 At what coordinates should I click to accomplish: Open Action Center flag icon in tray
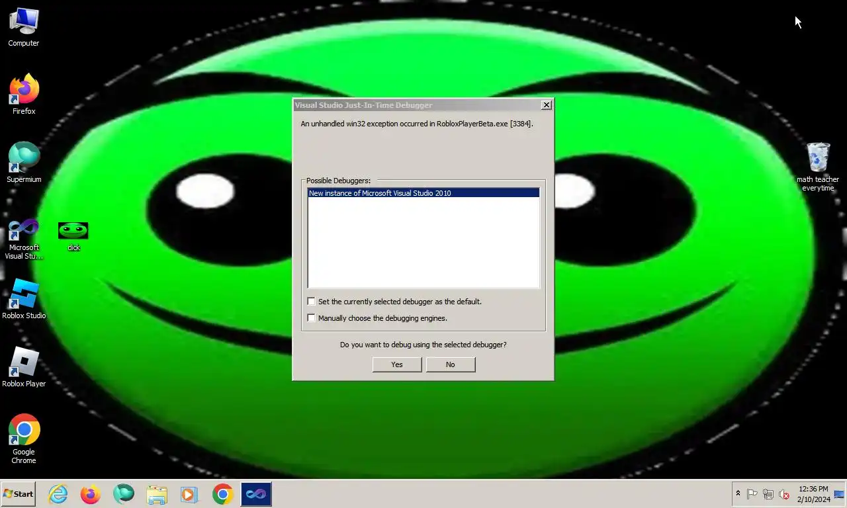pos(752,494)
